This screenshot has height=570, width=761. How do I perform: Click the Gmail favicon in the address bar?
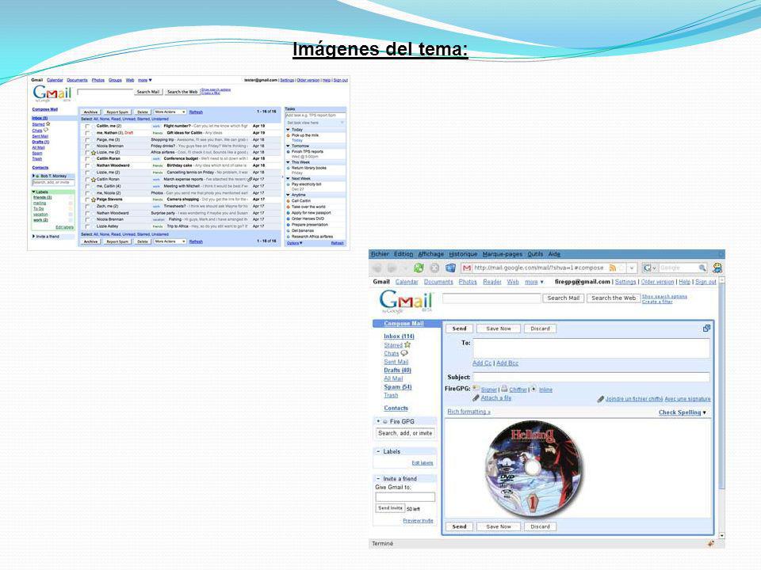pos(467,268)
